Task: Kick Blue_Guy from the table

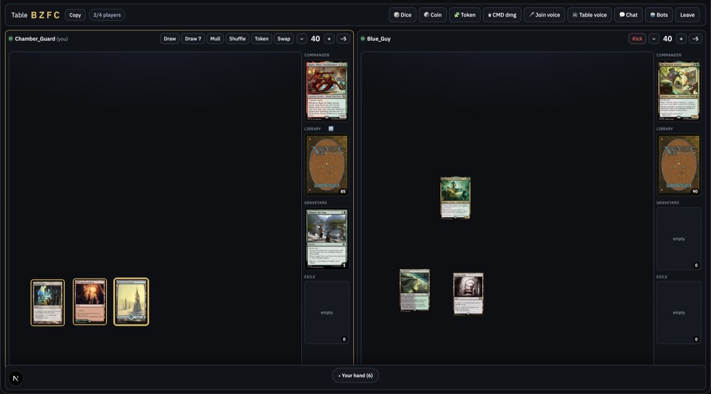Action: coord(637,39)
